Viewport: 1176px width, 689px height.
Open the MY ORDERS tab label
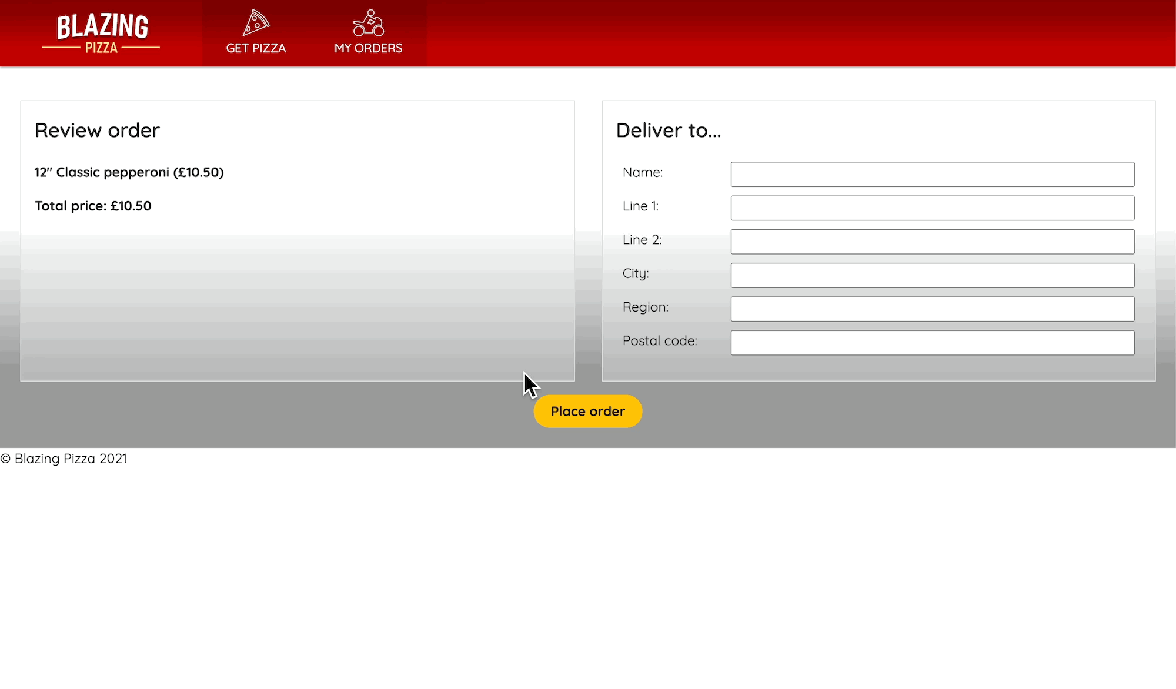coord(369,48)
